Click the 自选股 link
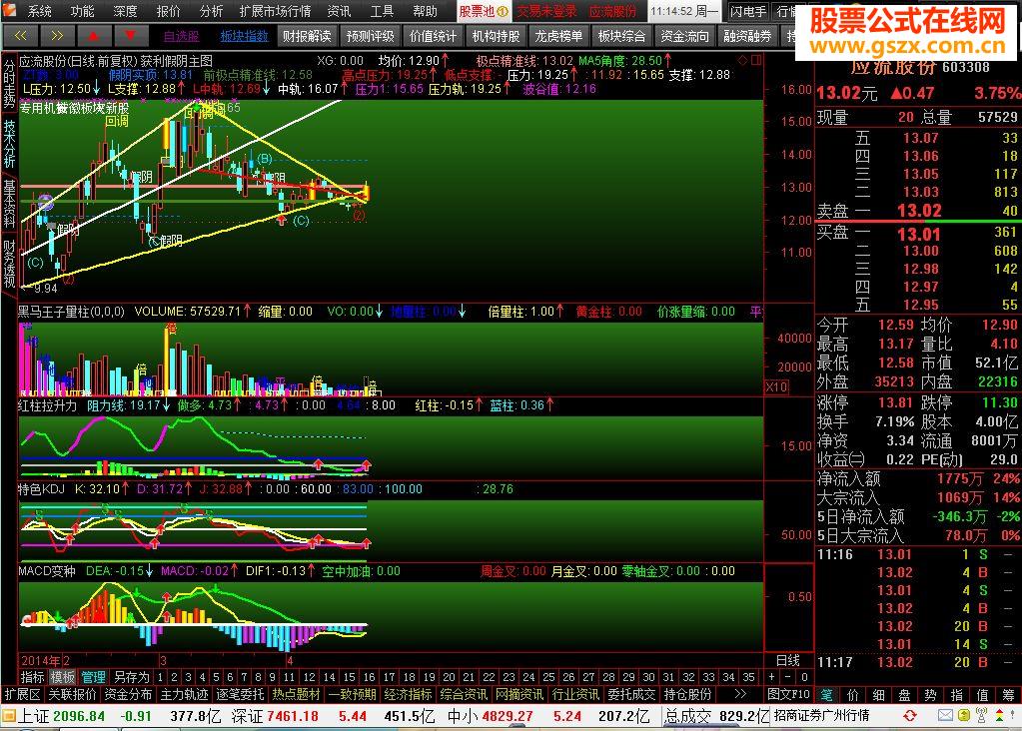This screenshot has height=731, width=1022. (x=181, y=36)
